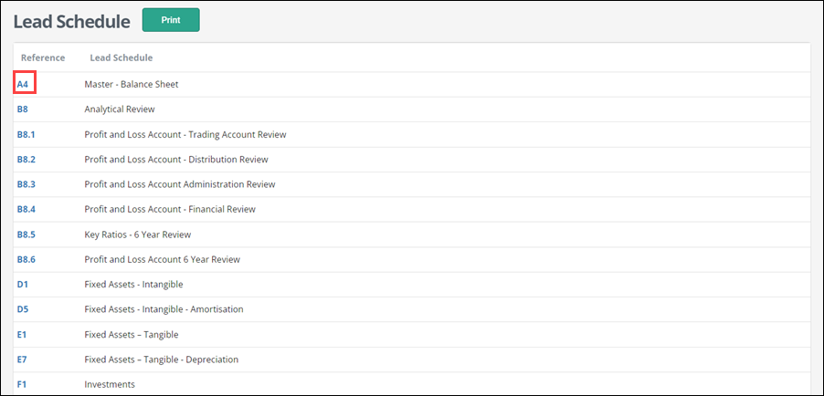Open the B8.2 reference link
The image size is (824, 396).
point(26,159)
